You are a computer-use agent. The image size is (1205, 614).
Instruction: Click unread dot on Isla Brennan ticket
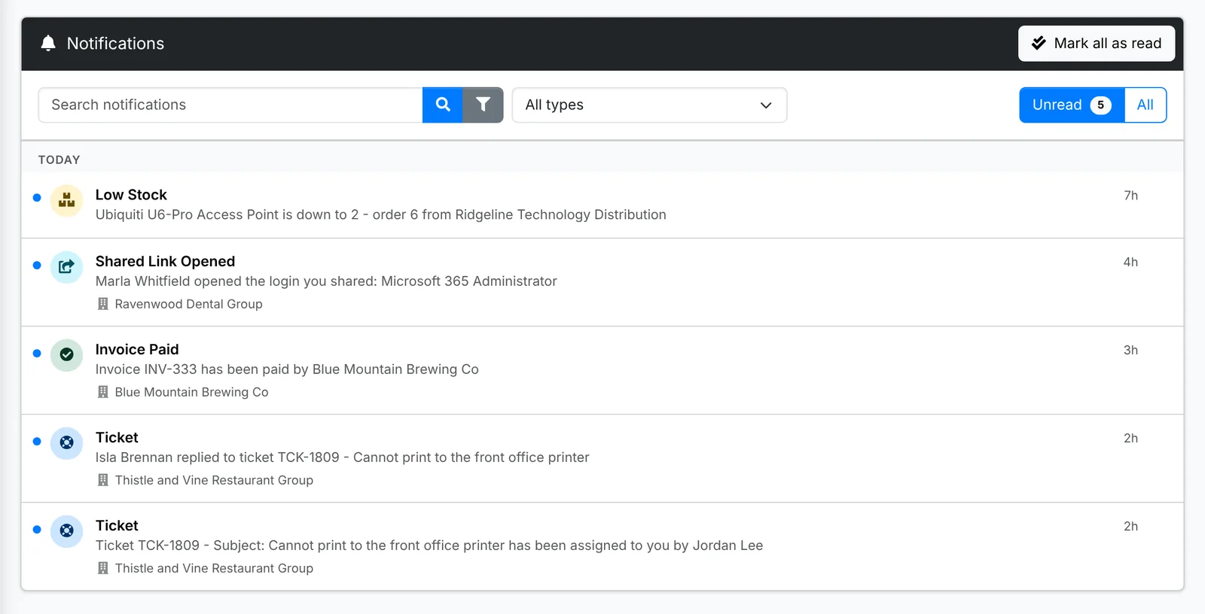tap(37, 441)
